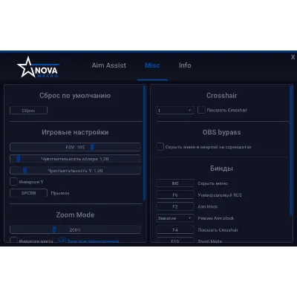The width and height of the screenshot is (297, 297).
Task: Click the left panel vertical scrollbar
Action: tap(144, 143)
